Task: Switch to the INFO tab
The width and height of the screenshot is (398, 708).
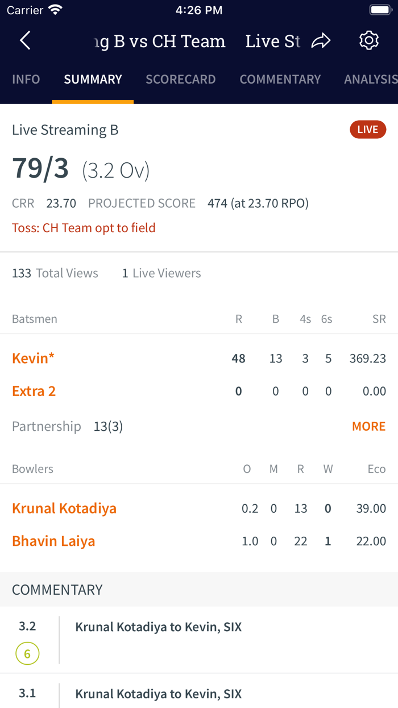Action: click(x=26, y=80)
